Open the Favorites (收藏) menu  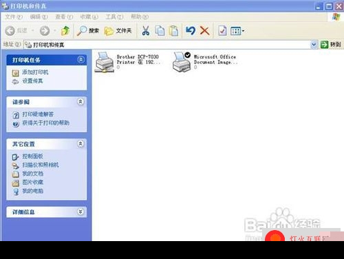tap(89, 17)
